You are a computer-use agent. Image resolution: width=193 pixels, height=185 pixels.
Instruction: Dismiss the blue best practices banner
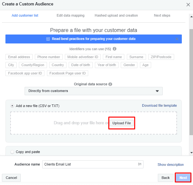[x=177, y=39]
